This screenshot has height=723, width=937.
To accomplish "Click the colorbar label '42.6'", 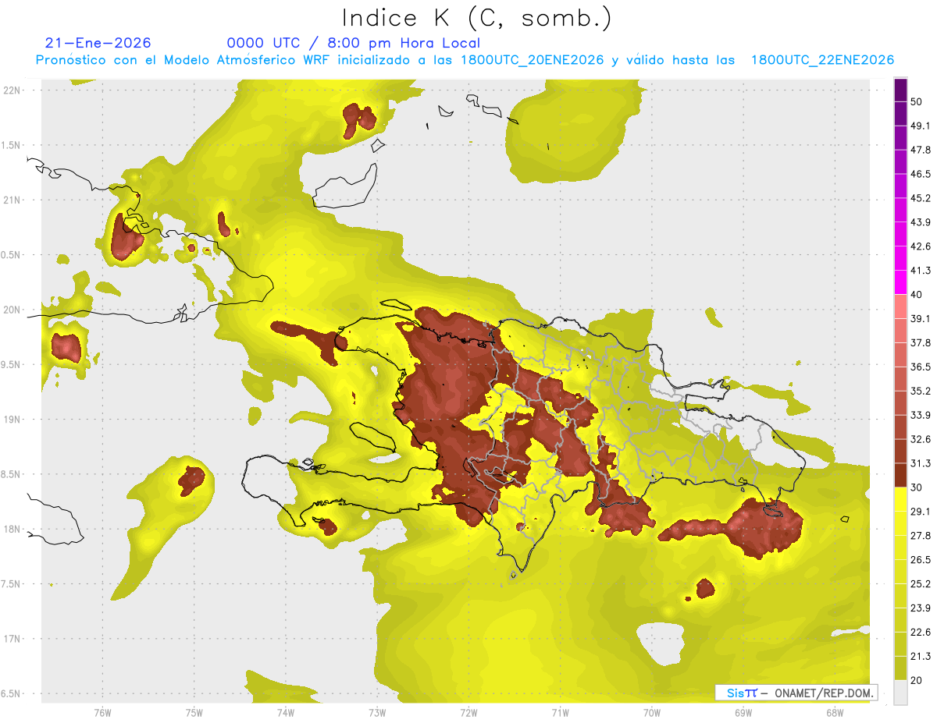I will point(920,246).
